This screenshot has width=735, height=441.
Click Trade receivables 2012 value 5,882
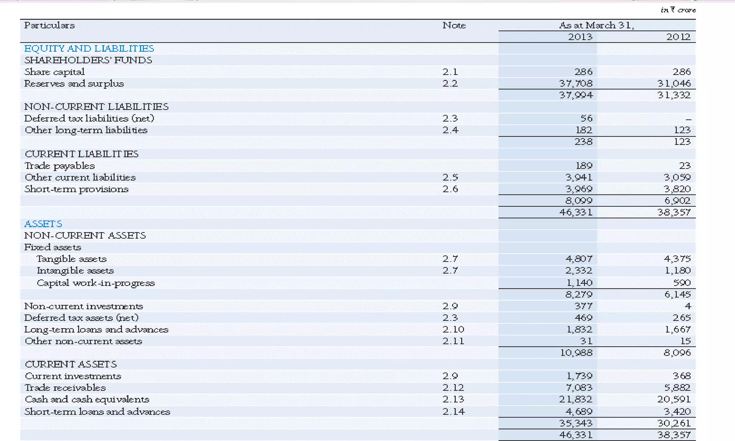(x=677, y=388)
